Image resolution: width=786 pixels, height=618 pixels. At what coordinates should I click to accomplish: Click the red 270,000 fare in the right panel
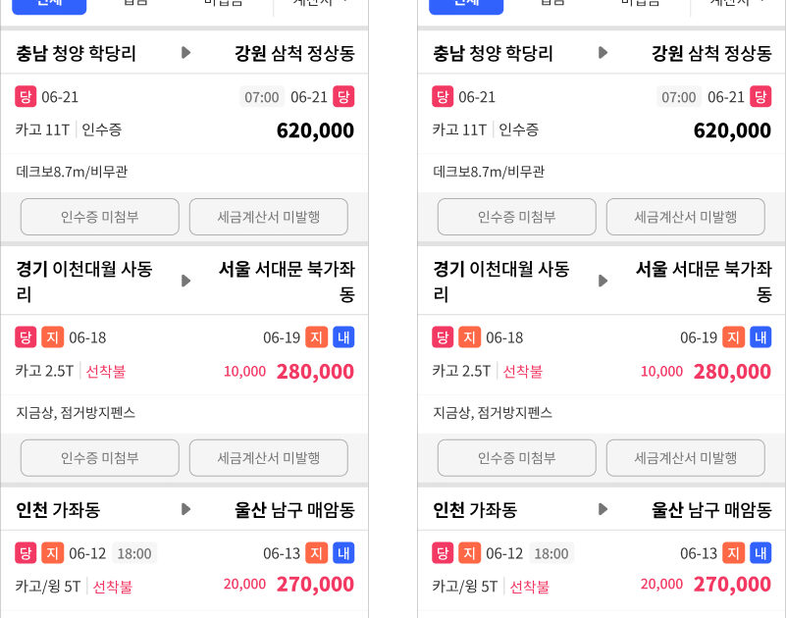[x=732, y=585]
